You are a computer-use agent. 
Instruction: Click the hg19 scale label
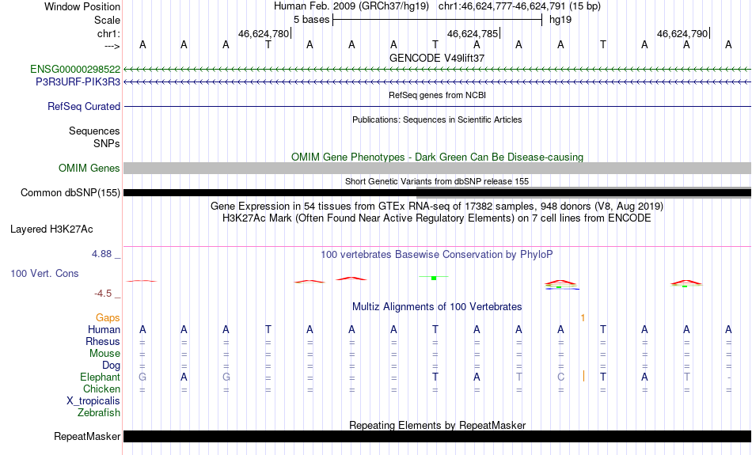point(560,20)
